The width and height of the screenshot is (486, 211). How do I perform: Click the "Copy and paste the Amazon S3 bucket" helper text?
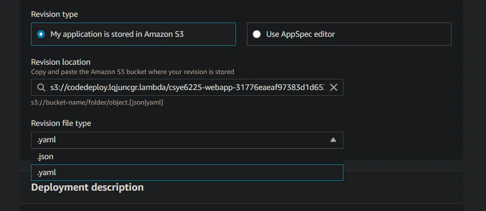(132, 72)
